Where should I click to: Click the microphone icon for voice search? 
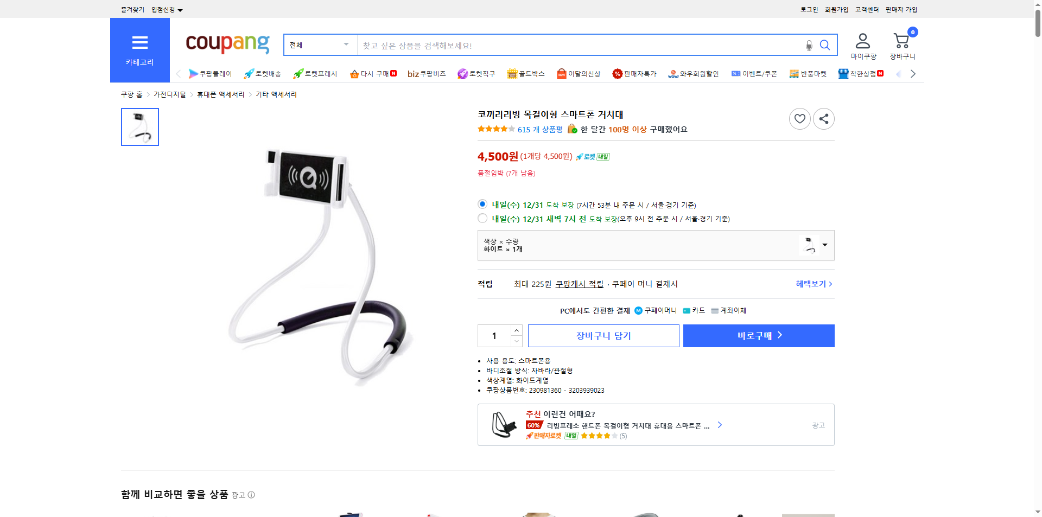tap(808, 45)
